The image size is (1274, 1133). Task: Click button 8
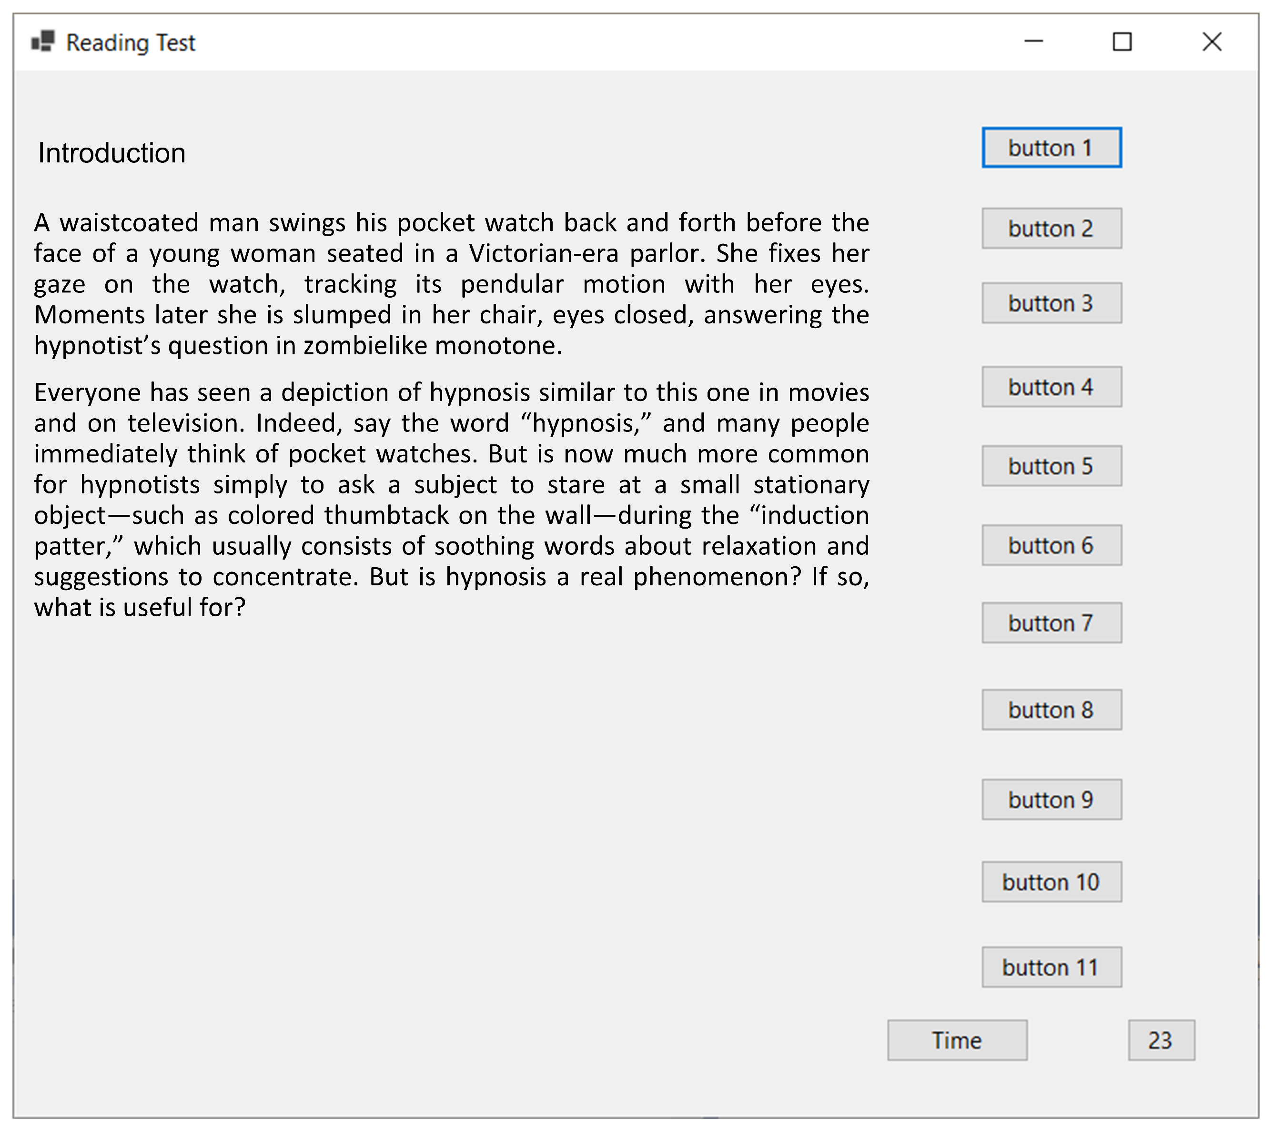coord(1051,710)
